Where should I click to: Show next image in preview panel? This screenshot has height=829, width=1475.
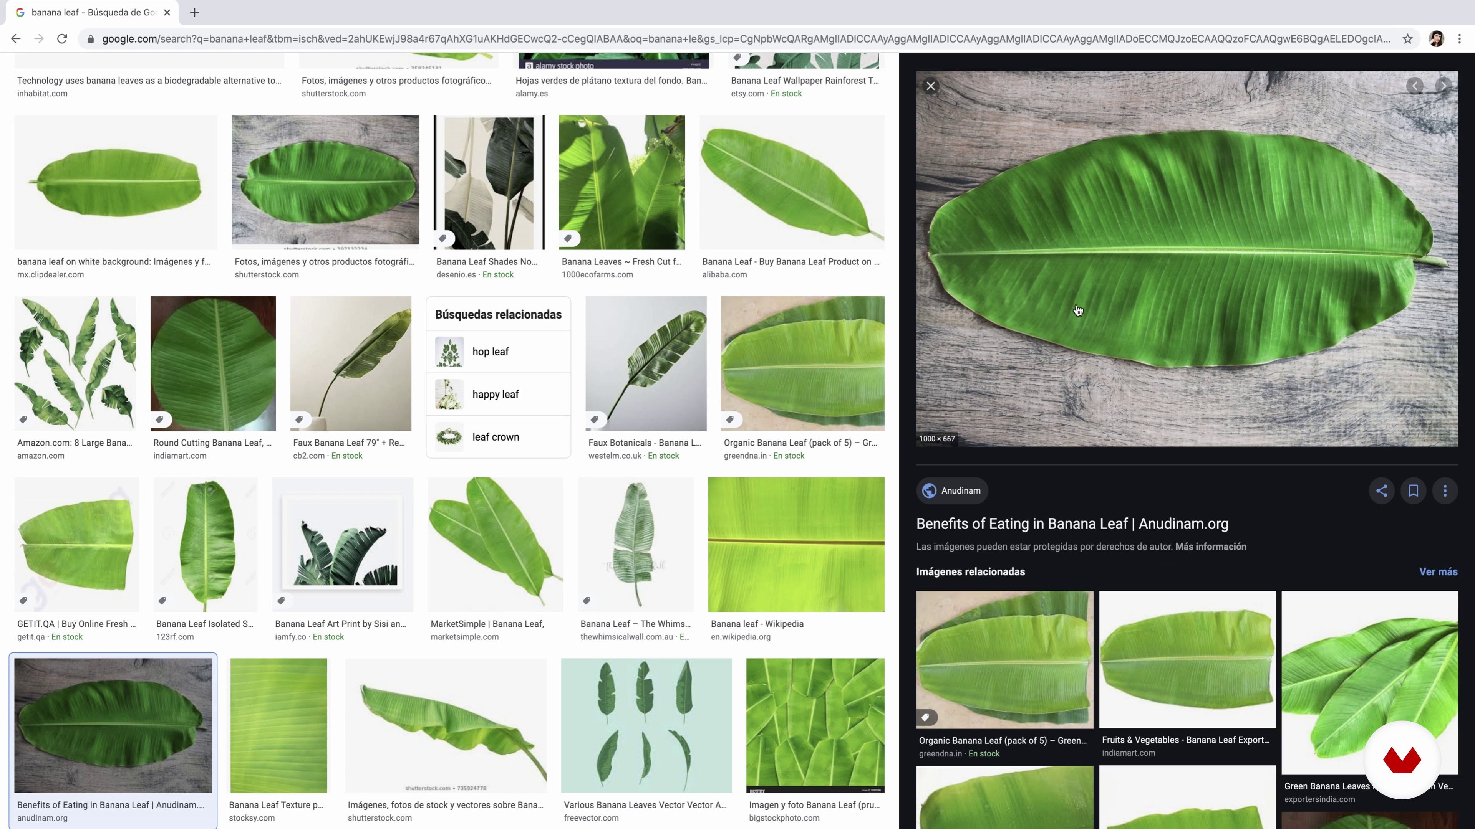[x=1444, y=86]
